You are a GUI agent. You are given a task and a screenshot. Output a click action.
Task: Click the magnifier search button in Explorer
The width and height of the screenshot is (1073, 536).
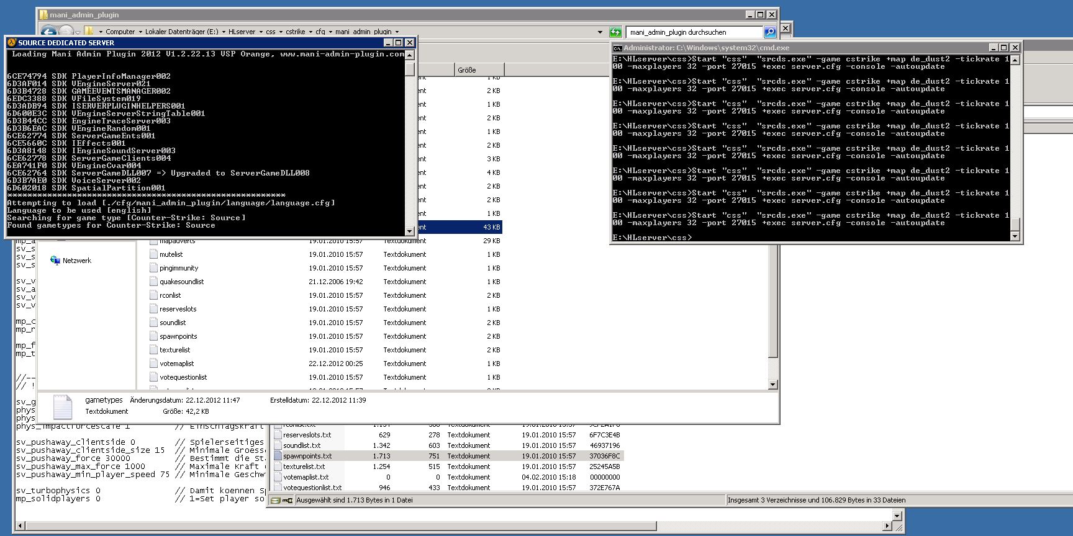click(x=770, y=32)
